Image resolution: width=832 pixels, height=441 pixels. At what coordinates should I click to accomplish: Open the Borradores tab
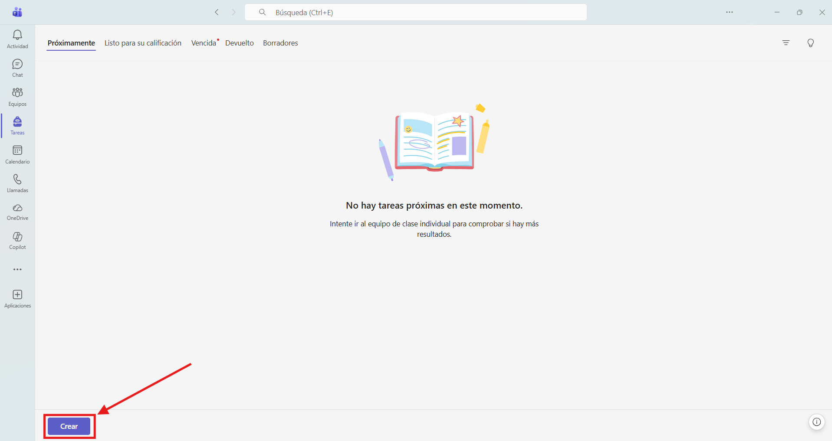pyautogui.click(x=280, y=43)
